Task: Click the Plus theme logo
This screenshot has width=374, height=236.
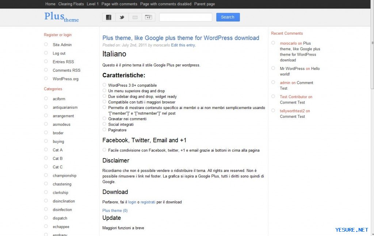Action: [x=61, y=17]
